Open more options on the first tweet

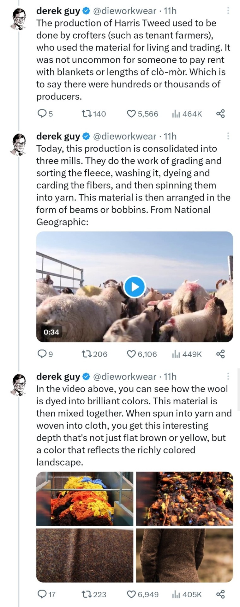point(228,11)
